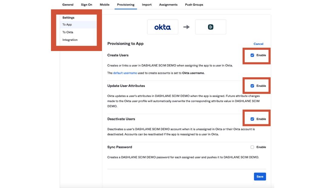Click the arrow between Okta and app logos
334x188 pixels.
pos(186,27)
